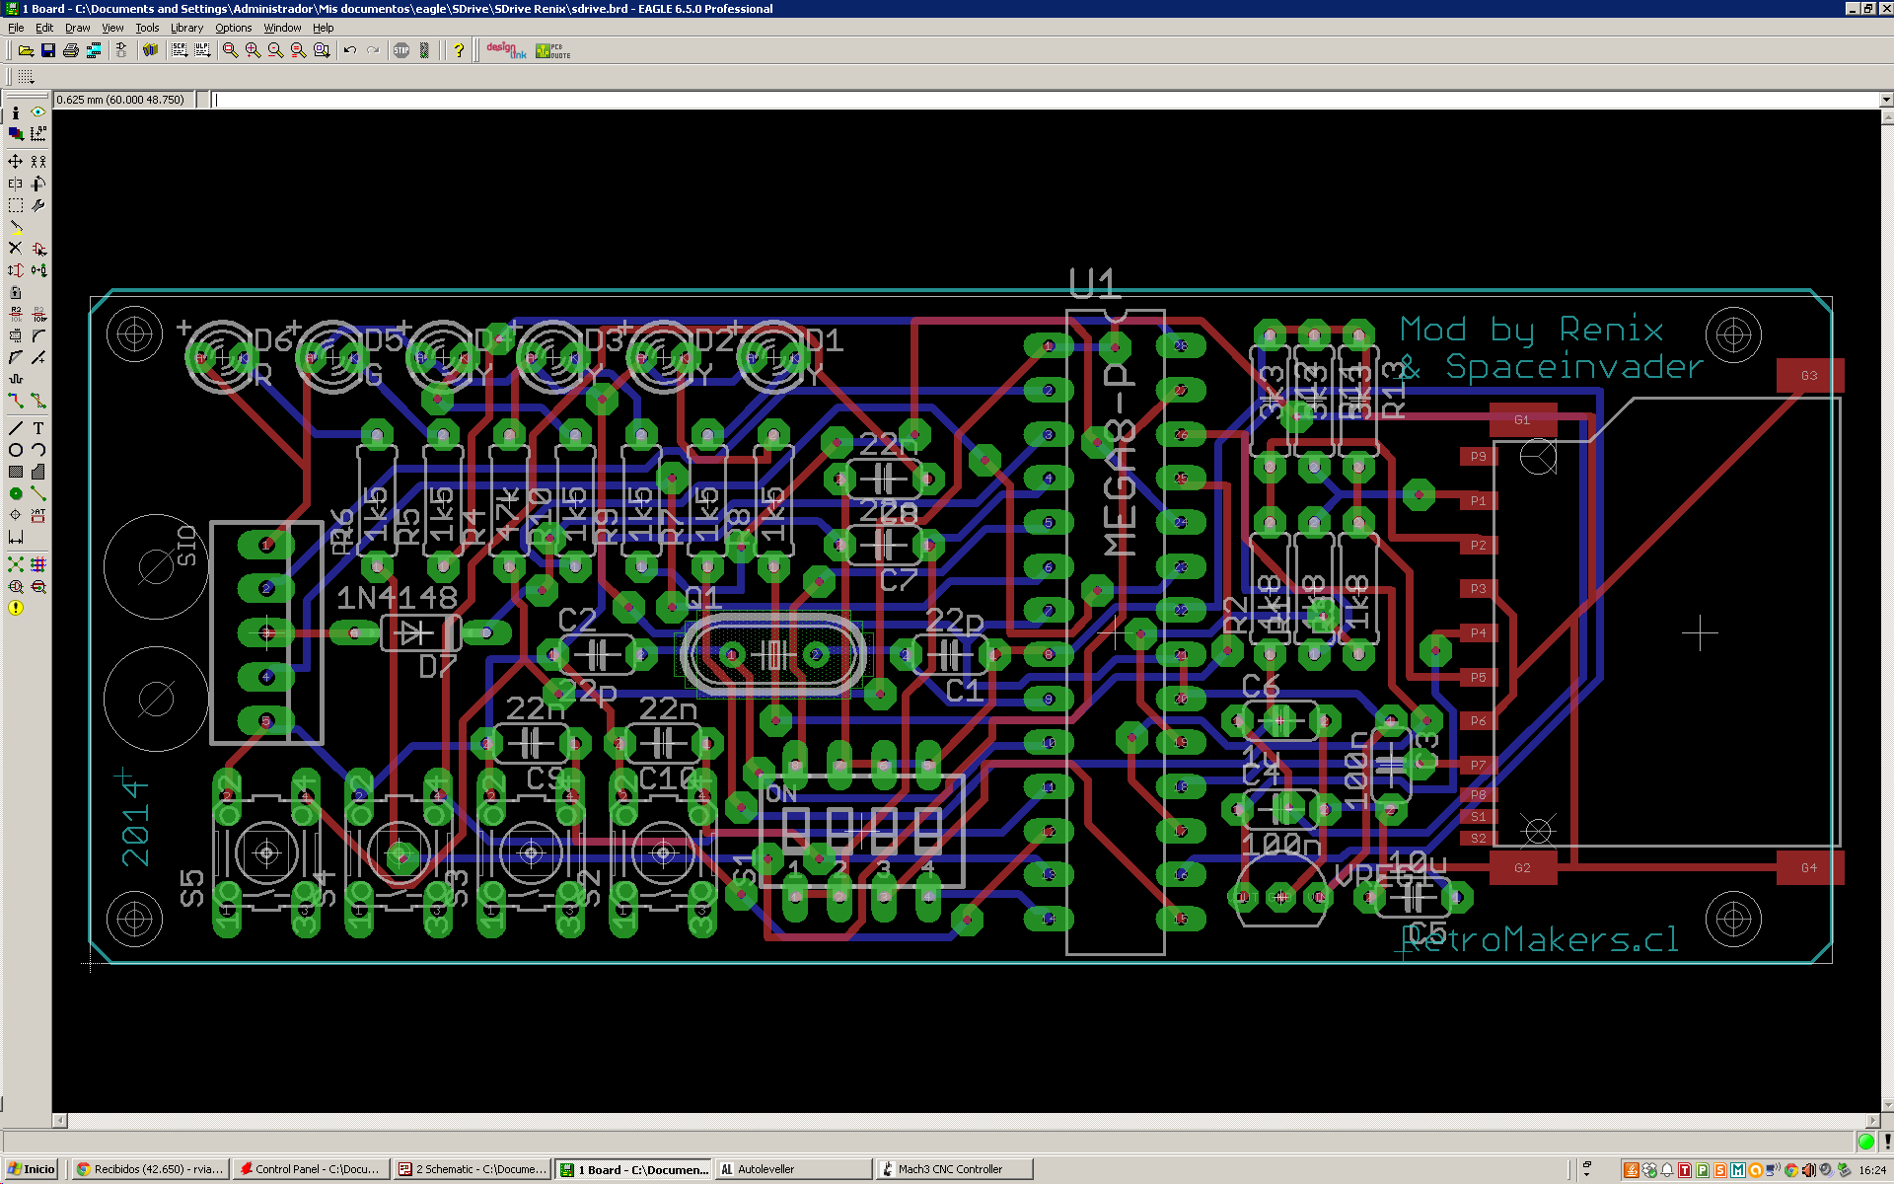
Task: Click the Show eye icon tool
Action: click(x=38, y=112)
